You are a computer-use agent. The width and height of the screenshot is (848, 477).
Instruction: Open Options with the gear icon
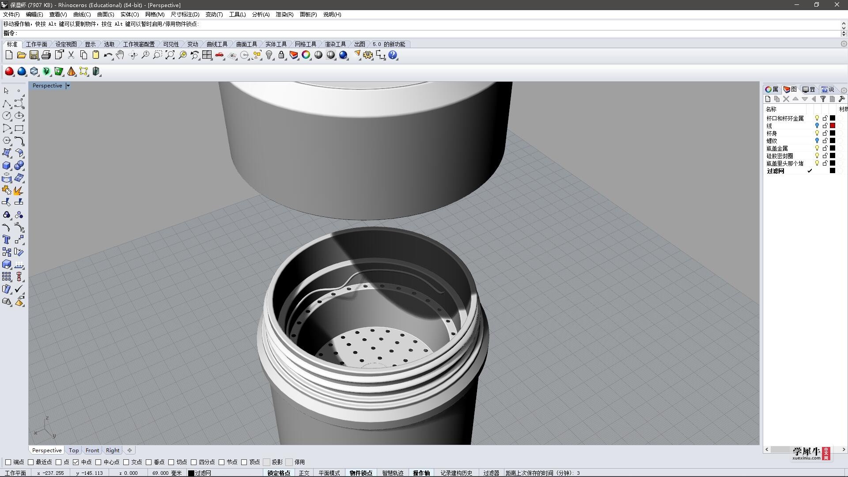tap(368, 55)
